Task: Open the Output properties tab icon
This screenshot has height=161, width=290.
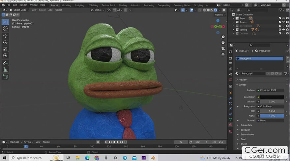Action: tap(230, 64)
